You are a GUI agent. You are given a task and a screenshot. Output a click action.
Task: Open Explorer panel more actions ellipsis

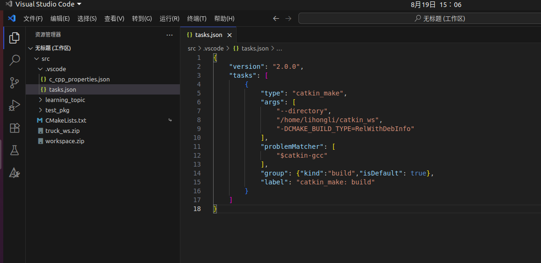[170, 35]
